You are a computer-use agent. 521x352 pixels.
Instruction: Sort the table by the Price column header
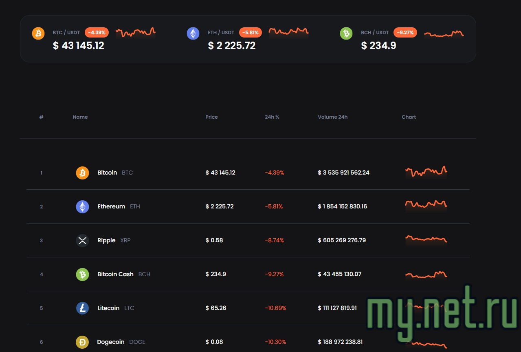coord(211,117)
